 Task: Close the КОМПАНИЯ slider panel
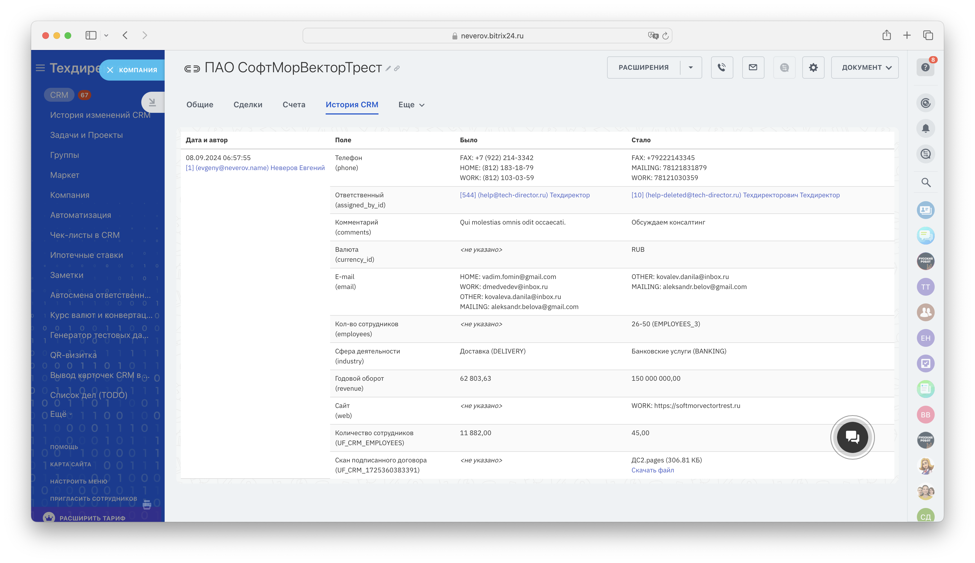(110, 70)
